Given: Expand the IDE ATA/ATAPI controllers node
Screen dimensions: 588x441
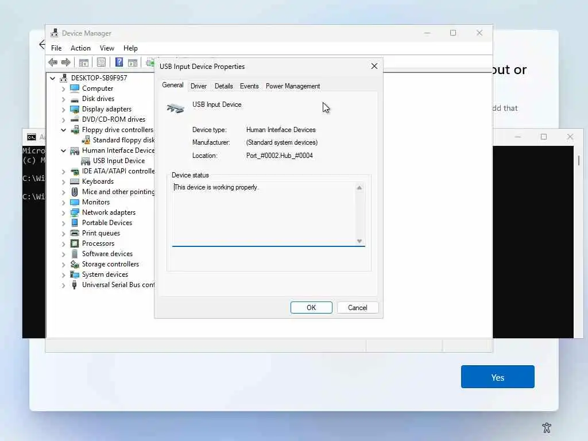Looking at the screenshot, I should point(63,172).
